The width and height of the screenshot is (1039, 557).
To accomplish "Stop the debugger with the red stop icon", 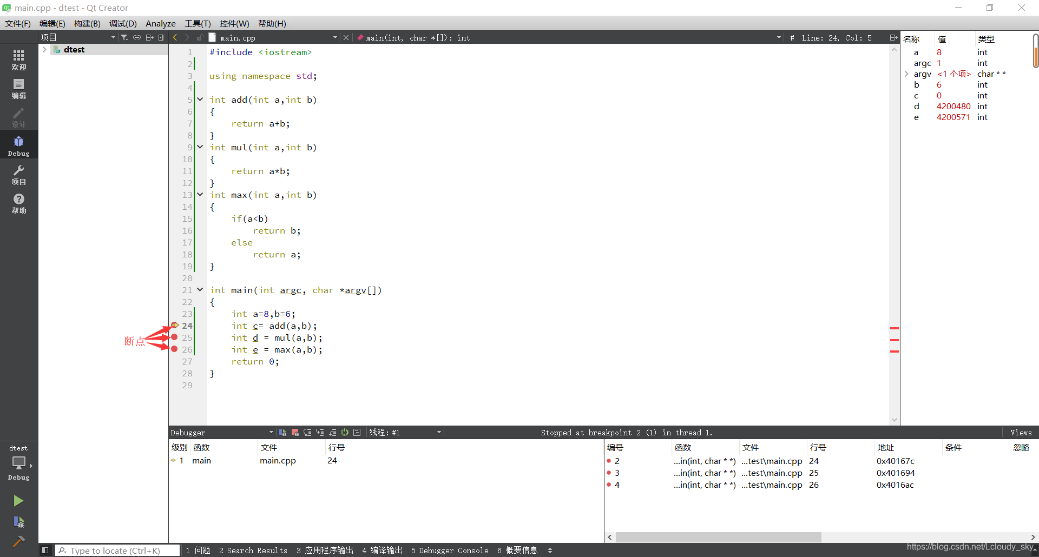I will pos(295,432).
